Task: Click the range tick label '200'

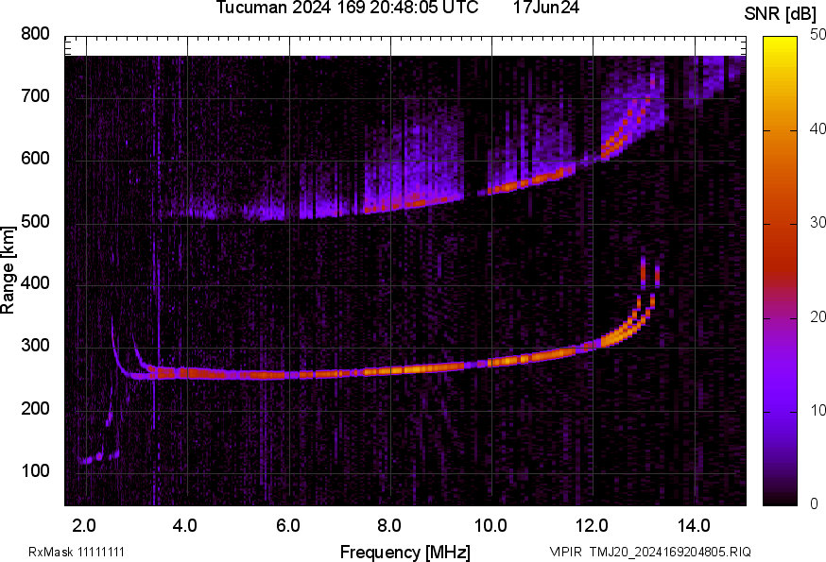Action: (x=35, y=408)
